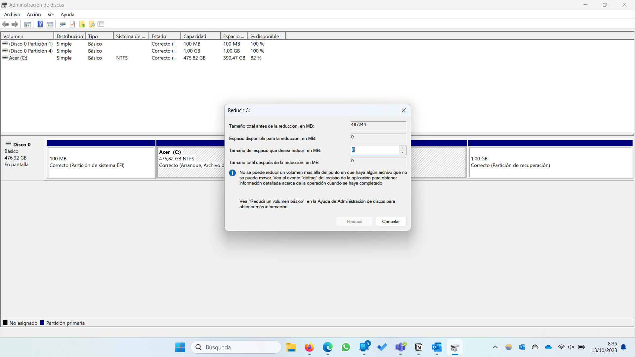Close the Reducir C: dialog

pyautogui.click(x=403, y=110)
